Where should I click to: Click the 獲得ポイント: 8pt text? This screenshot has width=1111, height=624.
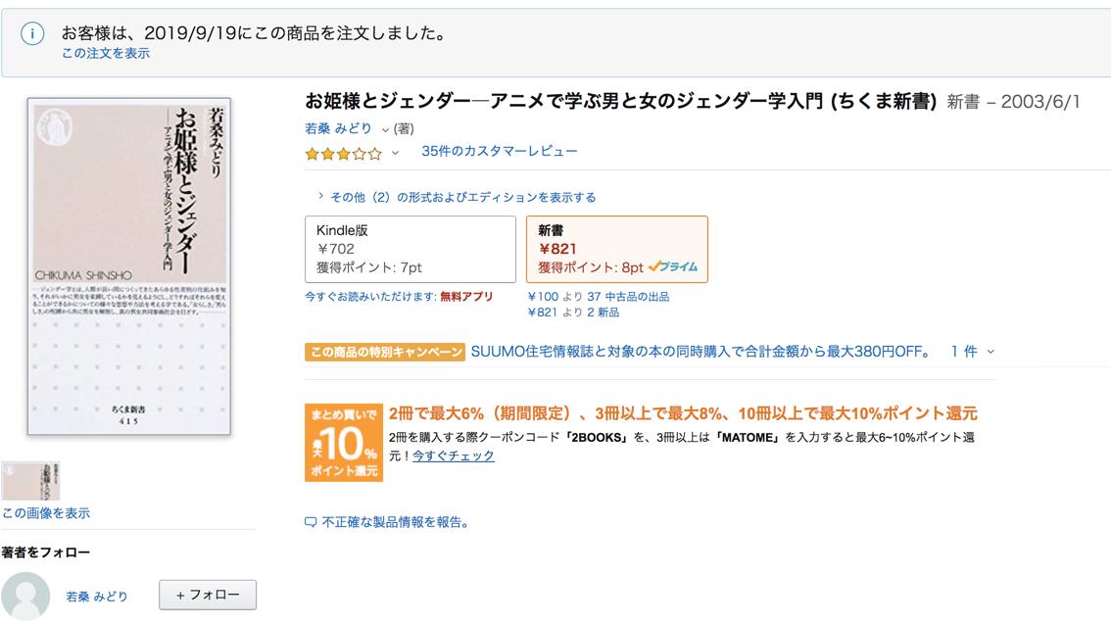point(590,267)
